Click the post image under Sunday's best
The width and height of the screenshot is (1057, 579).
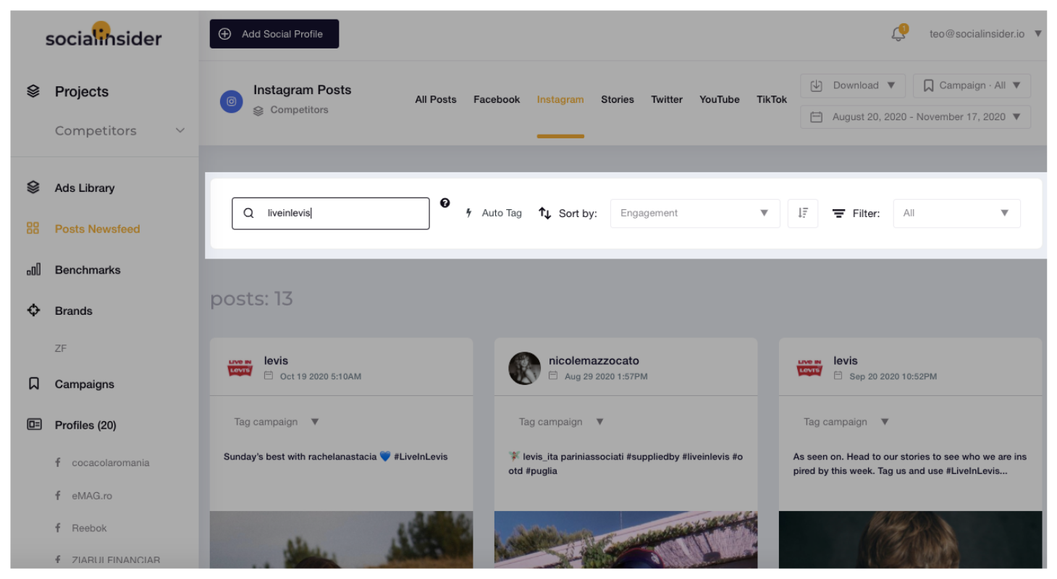pyautogui.click(x=342, y=540)
